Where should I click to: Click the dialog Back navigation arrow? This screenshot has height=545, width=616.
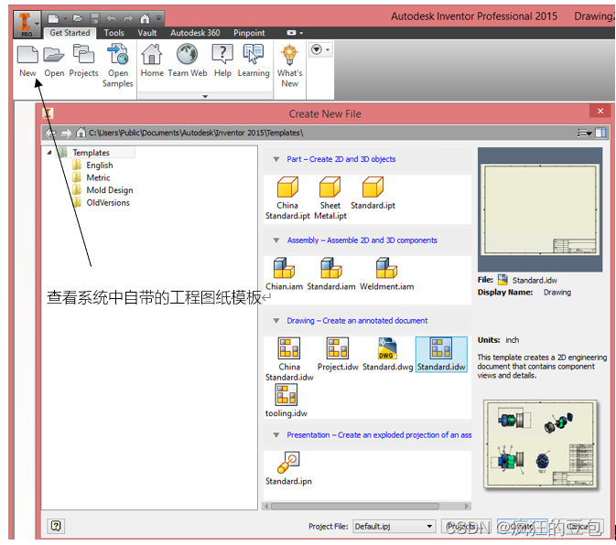point(50,133)
